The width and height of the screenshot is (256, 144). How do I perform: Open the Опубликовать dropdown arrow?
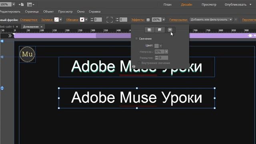pyautogui.click(x=250, y=4)
